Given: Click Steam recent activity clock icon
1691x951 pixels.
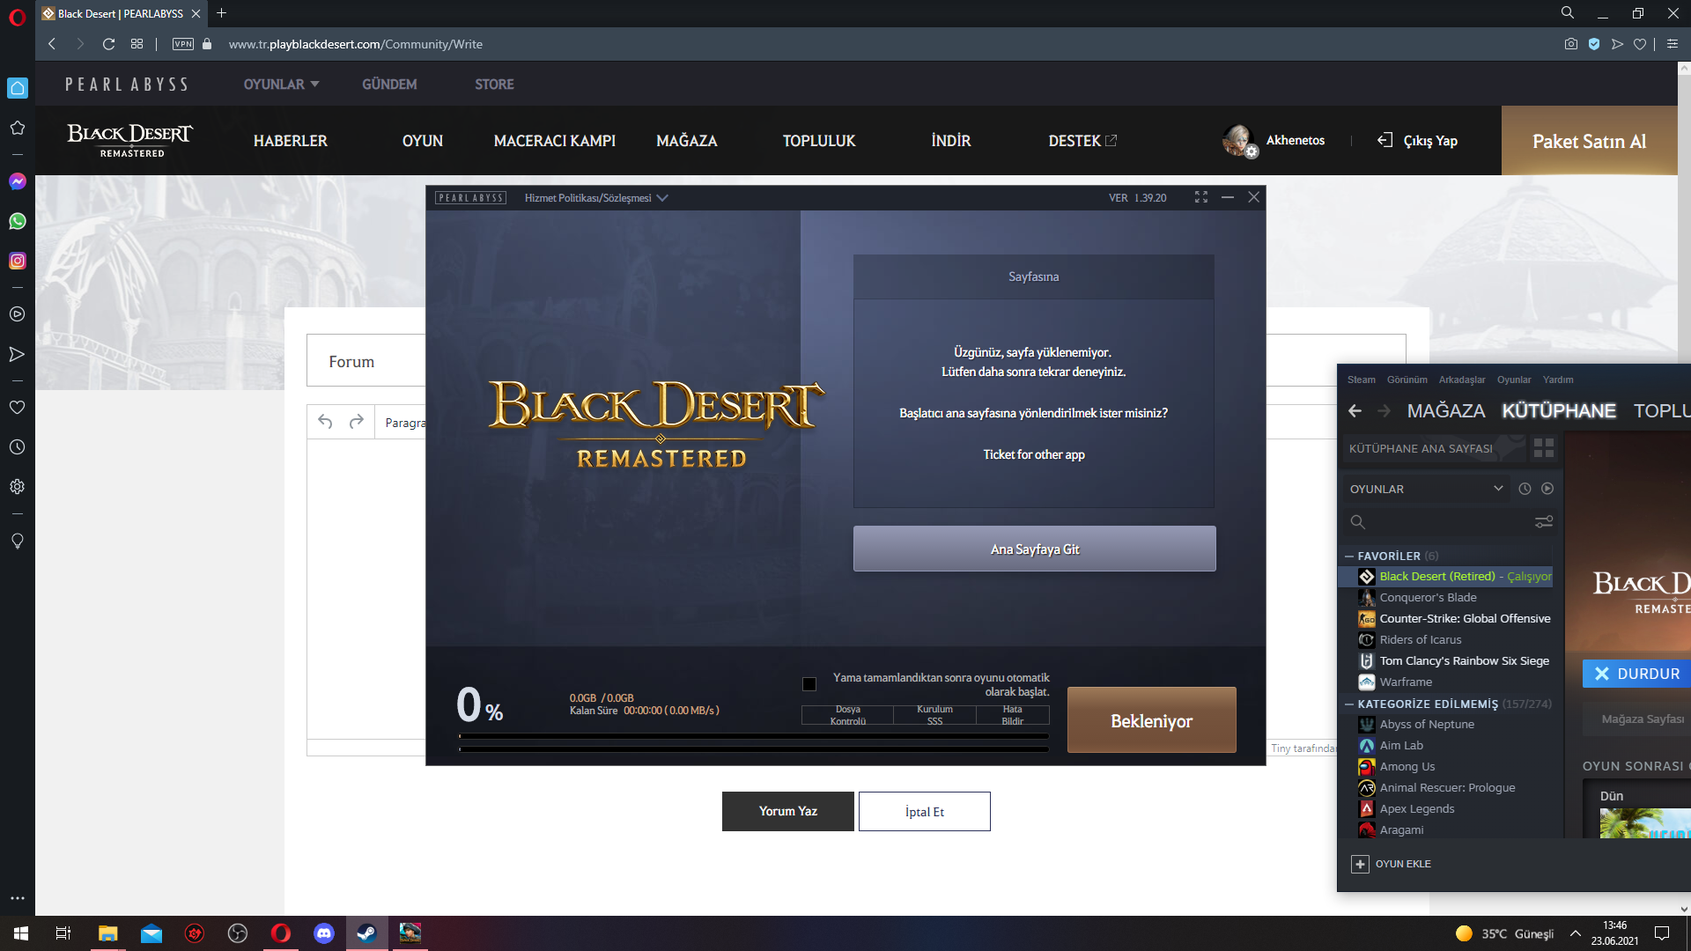Looking at the screenshot, I should point(1525,489).
